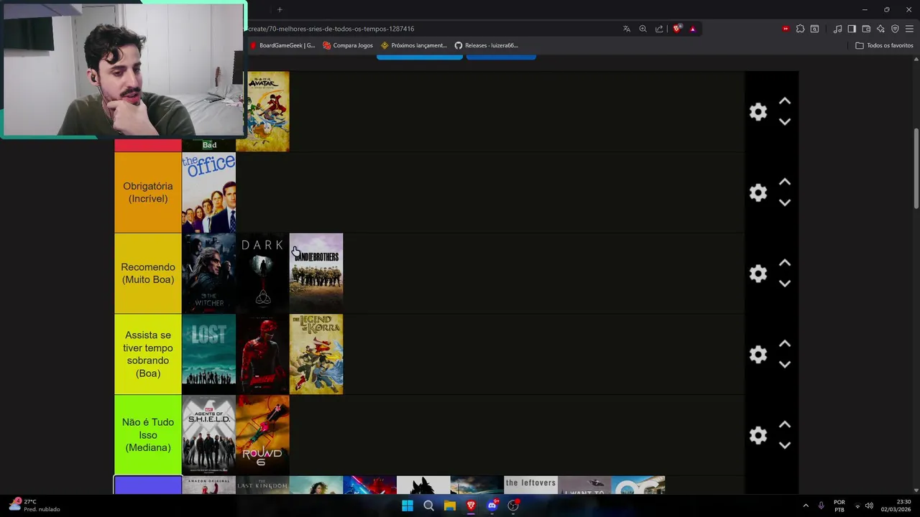Open Windows taskbar search

428,506
